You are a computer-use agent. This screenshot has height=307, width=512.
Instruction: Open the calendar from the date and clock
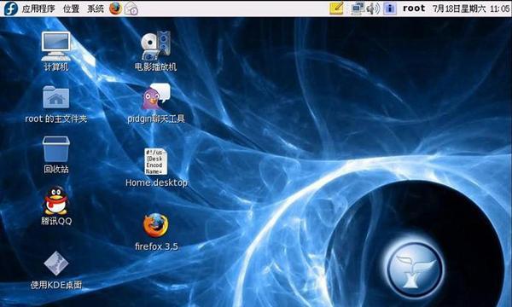471,9
